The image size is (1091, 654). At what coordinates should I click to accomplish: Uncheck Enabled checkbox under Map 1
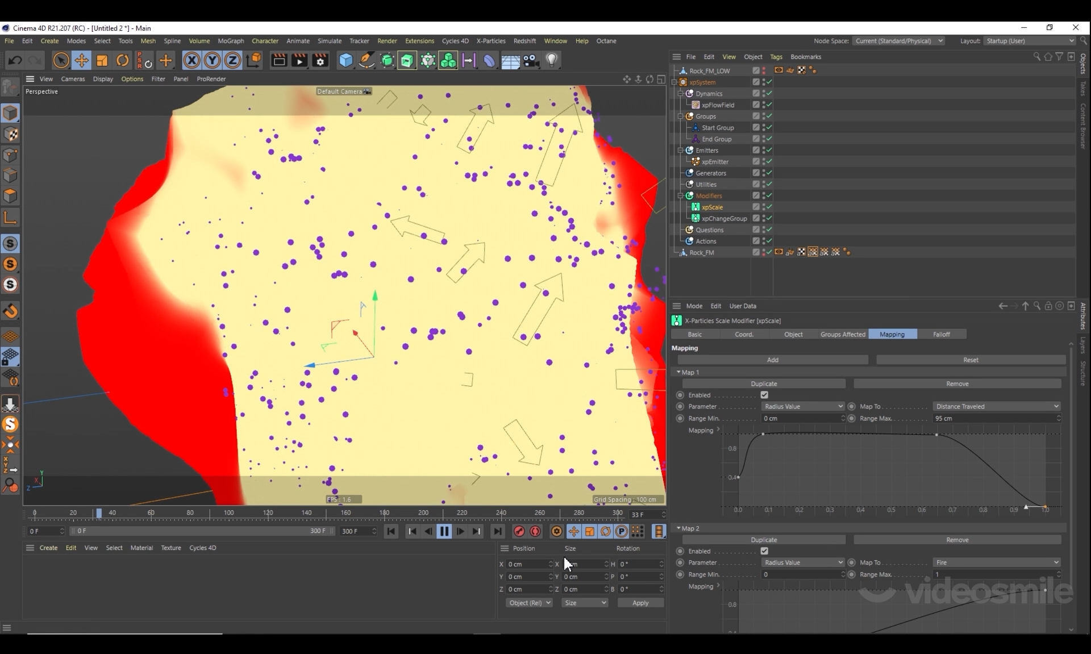tap(764, 395)
